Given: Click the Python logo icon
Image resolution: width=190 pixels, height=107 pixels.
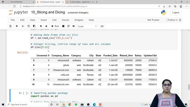Looking at the screenshot, I should point(164,12).
